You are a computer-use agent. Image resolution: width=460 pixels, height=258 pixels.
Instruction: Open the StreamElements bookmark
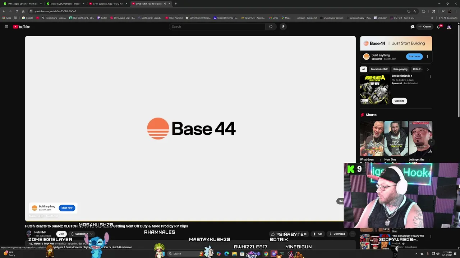click(x=225, y=18)
